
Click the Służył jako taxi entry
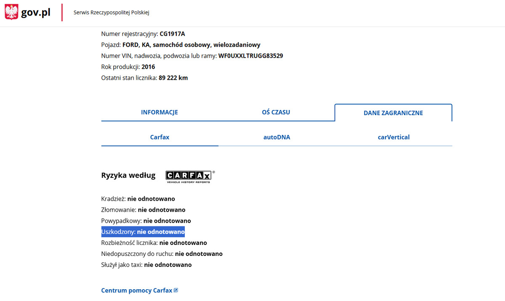tap(146, 265)
